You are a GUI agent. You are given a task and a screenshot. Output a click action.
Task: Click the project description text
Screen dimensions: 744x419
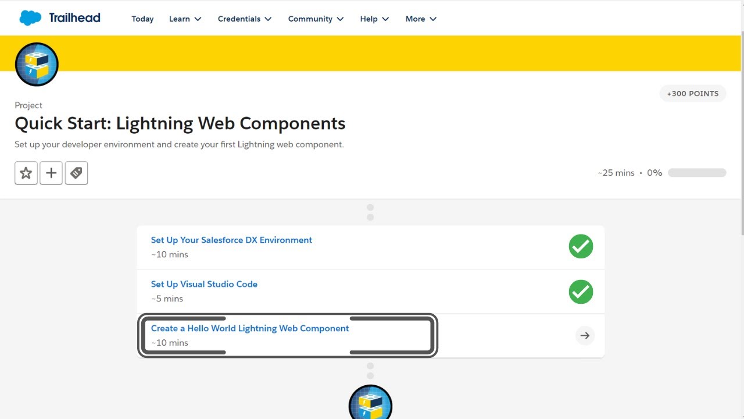click(179, 144)
